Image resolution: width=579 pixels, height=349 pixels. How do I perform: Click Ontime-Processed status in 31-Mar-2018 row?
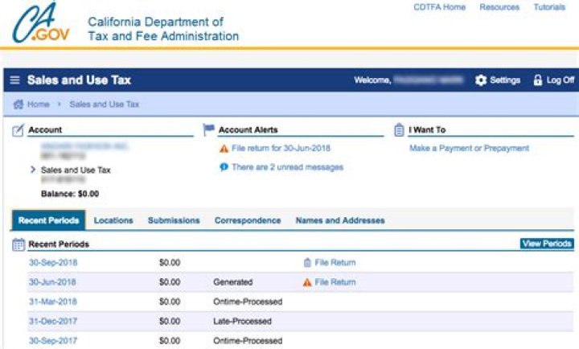(x=248, y=302)
